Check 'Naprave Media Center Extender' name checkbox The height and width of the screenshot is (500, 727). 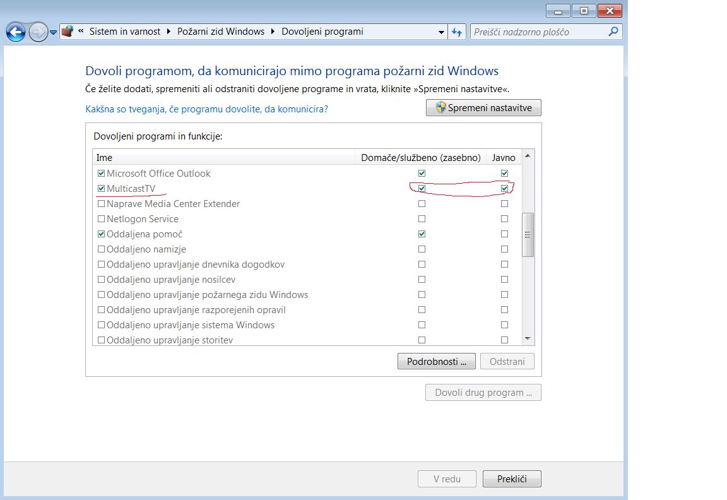101,204
